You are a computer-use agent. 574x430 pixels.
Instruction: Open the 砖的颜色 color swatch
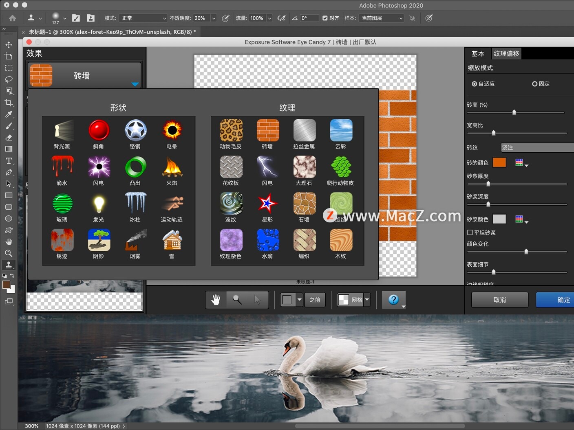pyautogui.click(x=499, y=162)
